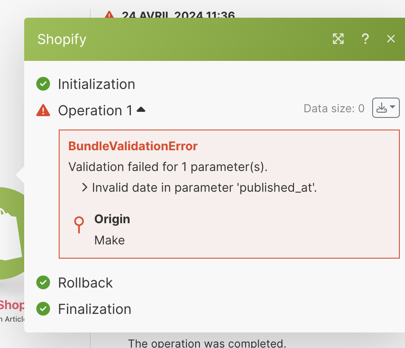
Task: Expand the invalid date parameter detail
Action: coord(85,187)
